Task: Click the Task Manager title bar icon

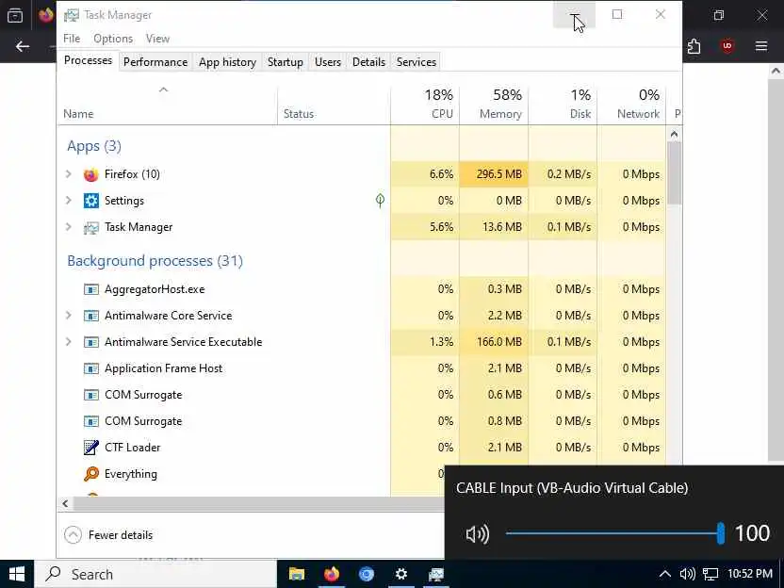Action: tap(72, 15)
